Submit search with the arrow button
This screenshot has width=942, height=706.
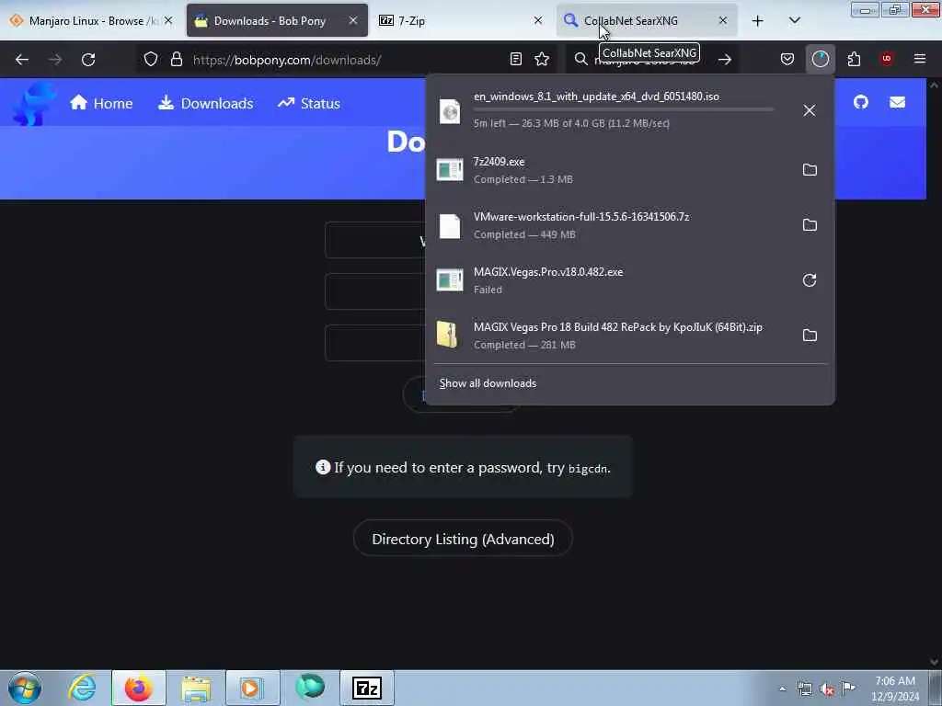(x=725, y=60)
